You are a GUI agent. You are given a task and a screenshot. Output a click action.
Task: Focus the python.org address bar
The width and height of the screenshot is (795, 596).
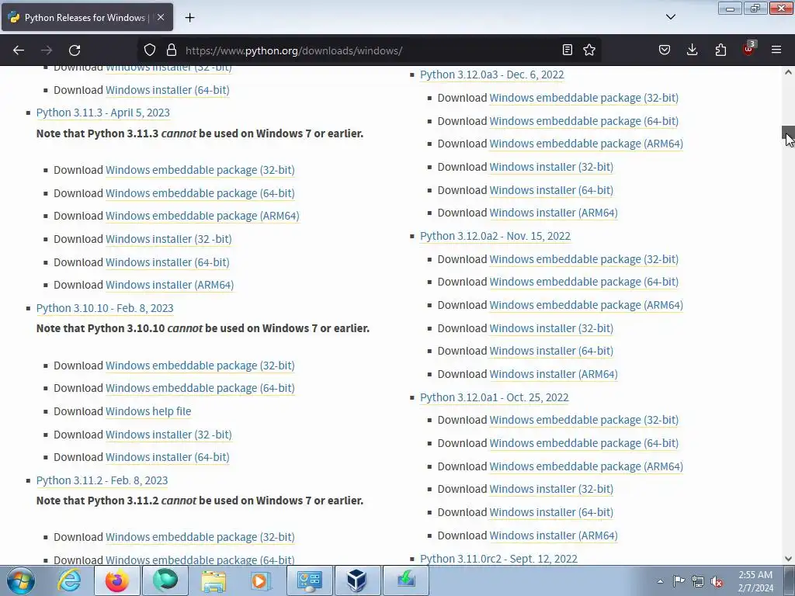pos(370,50)
